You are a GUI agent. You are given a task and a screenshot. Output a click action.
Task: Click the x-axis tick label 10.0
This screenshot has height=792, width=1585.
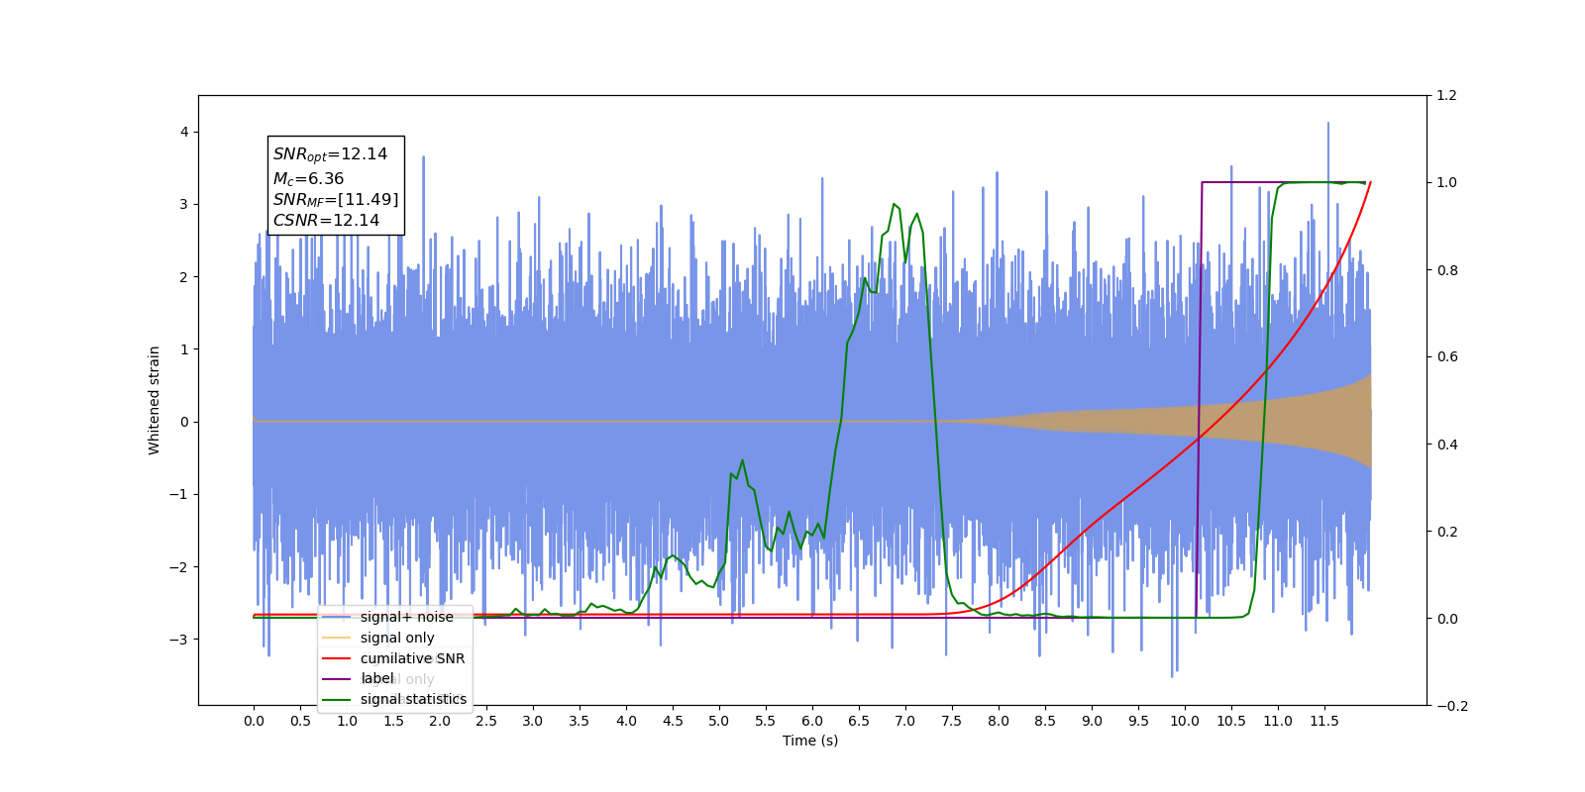click(x=1185, y=721)
